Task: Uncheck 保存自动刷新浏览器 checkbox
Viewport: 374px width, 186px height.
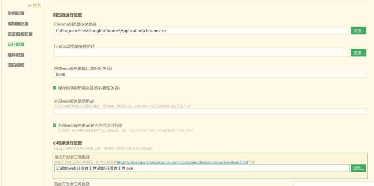Action: point(55,88)
